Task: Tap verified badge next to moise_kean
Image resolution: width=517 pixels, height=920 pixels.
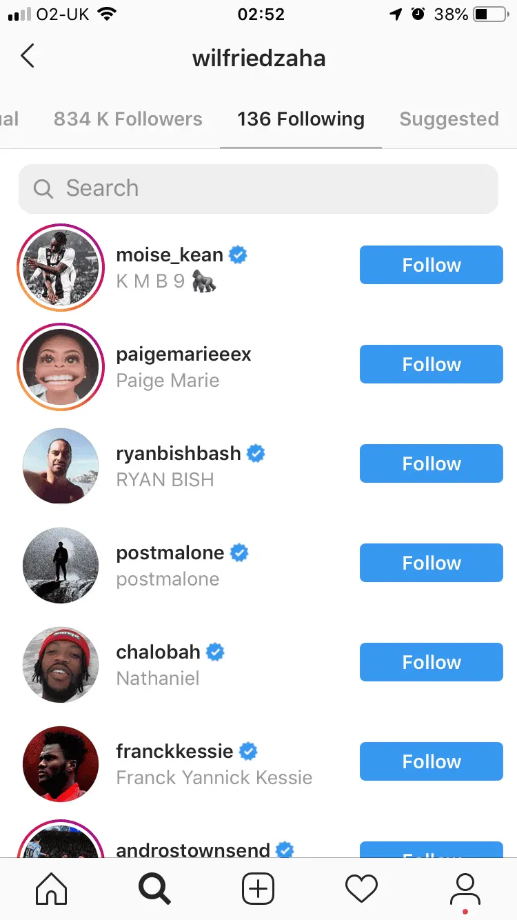Action: [239, 255]
